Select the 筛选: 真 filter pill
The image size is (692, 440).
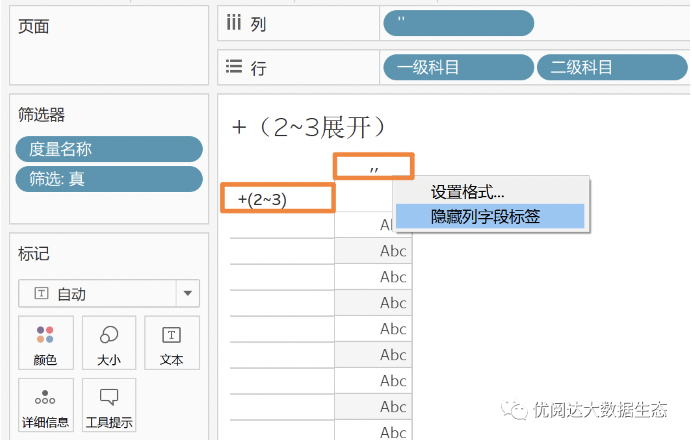[109, 179]
